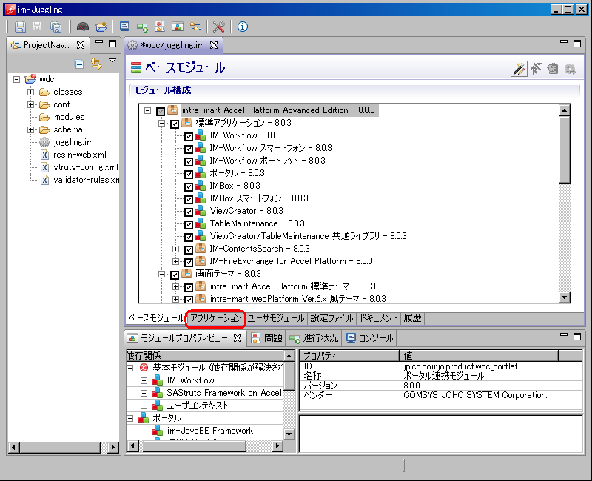This screenshot has height=481, width=592.
Task: Click the arrows icon in editor header
Action: (535, 69)
